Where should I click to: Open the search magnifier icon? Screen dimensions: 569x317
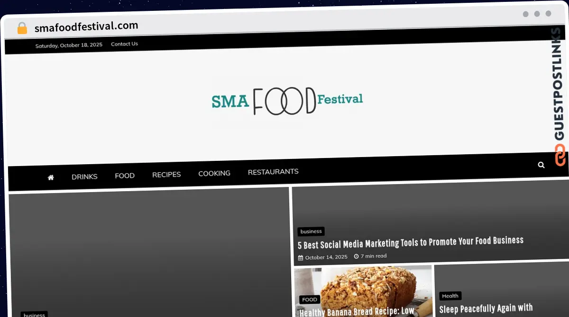point(541,165)
